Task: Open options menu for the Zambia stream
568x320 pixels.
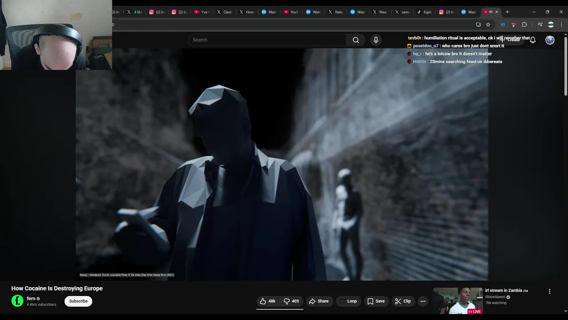Action: [x=549, y=292]
